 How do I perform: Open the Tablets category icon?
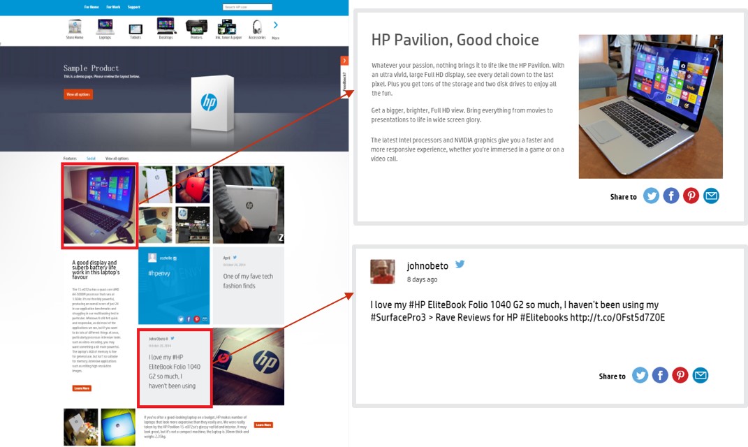[135, 30]
